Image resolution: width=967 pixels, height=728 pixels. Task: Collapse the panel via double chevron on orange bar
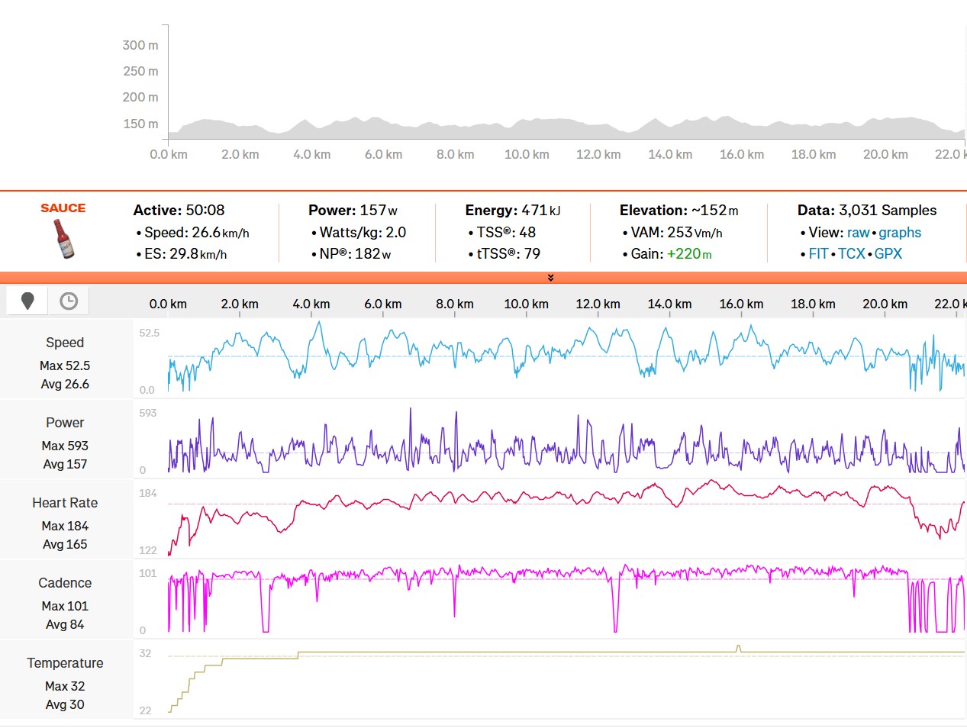pyautogui.click(x=550, y=278)
